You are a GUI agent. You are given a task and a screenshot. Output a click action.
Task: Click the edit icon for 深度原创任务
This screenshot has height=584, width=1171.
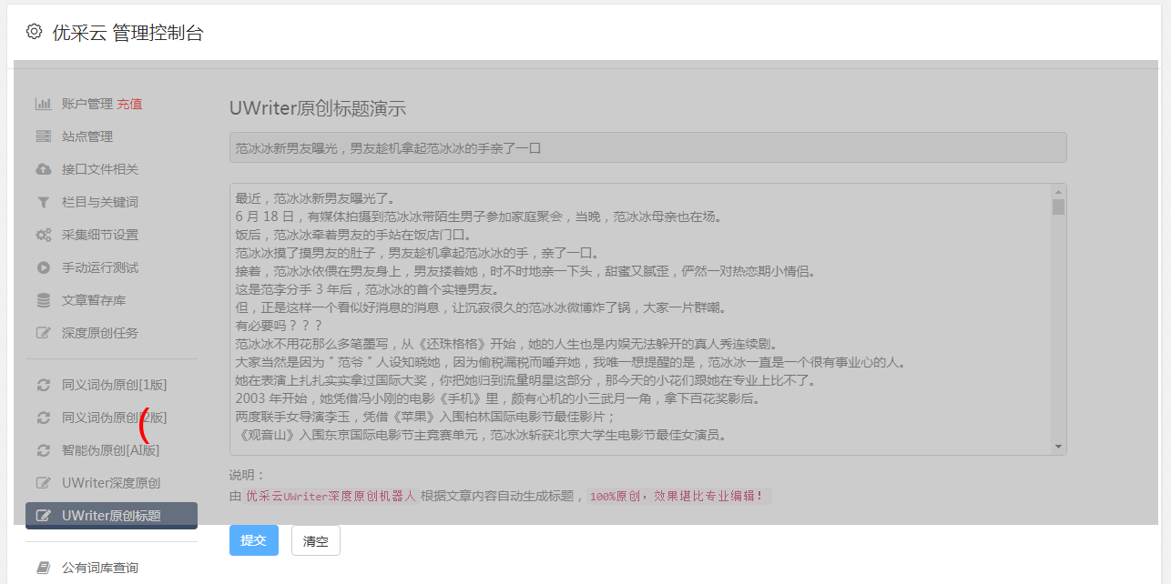(x=43, y=333)
